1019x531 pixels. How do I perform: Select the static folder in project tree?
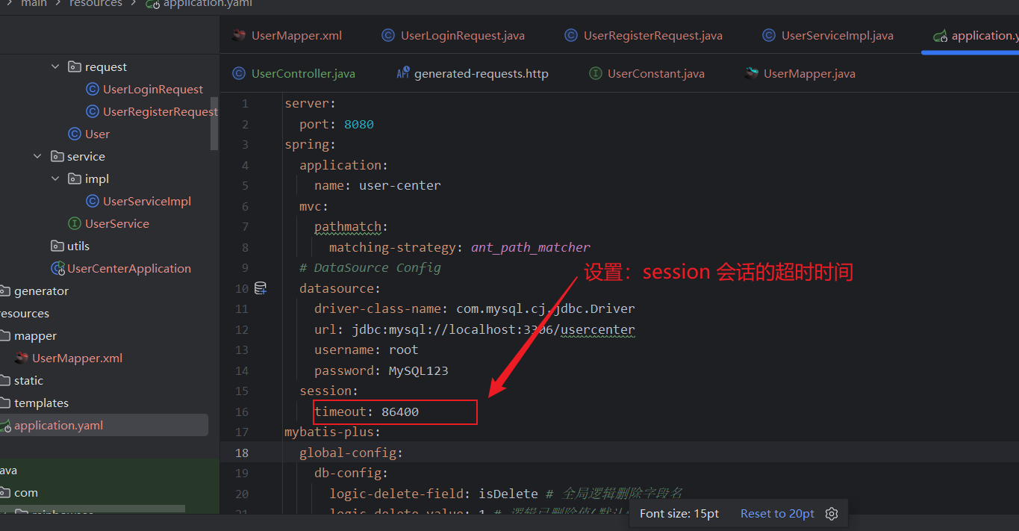pyautogui.click(x=28, y=380)
